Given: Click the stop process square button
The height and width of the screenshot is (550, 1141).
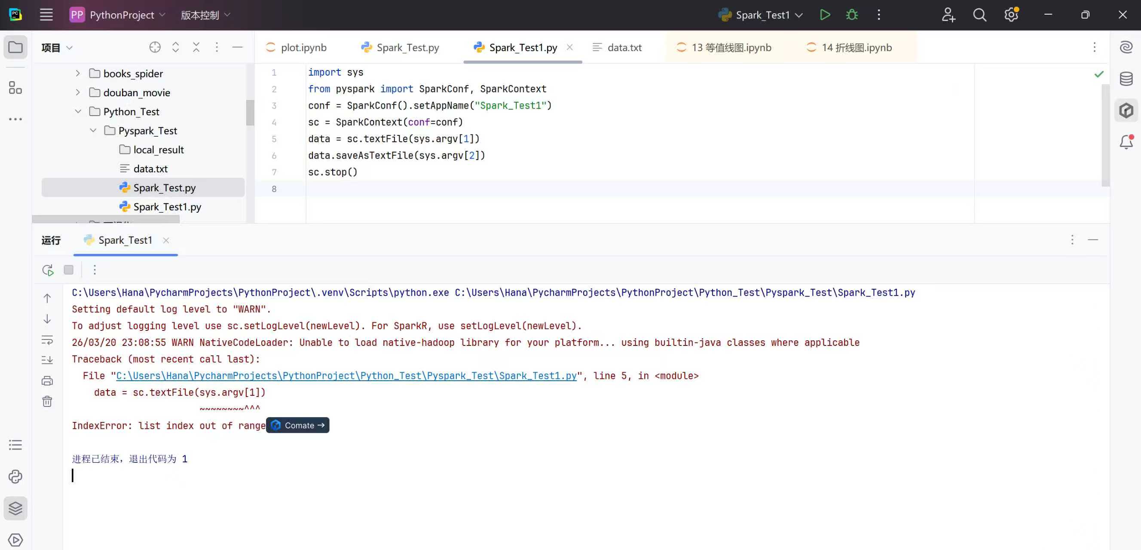Looking at the screenshot, I should coord(69,270).
